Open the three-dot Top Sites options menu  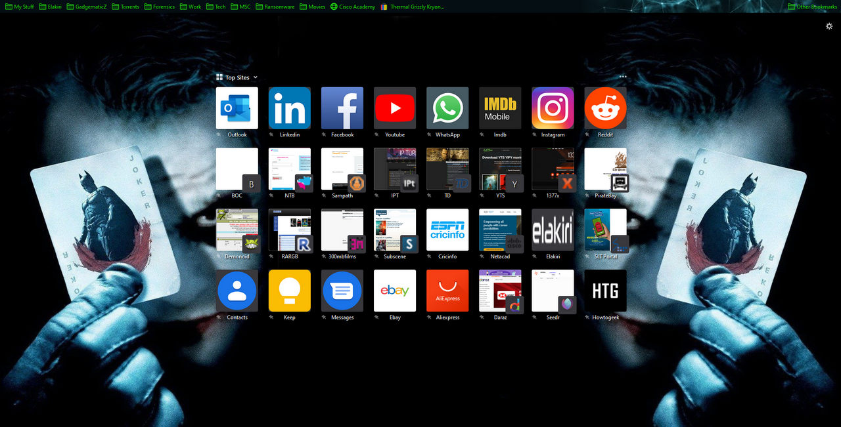point(622,77)
